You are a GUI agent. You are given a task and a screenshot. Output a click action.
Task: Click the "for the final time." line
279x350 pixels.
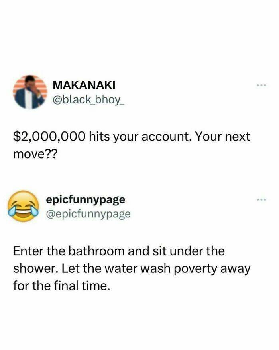click(x=62, y=286)
